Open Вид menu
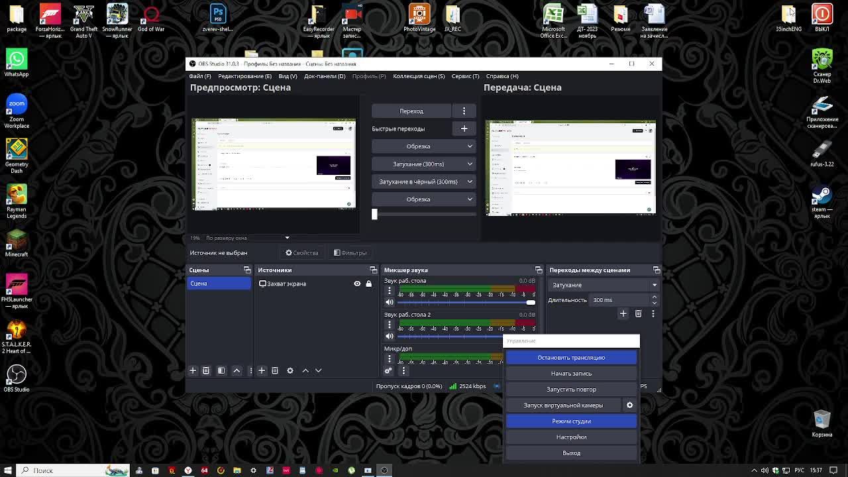The width and height of the screenshot is (848, 477). 288,76
